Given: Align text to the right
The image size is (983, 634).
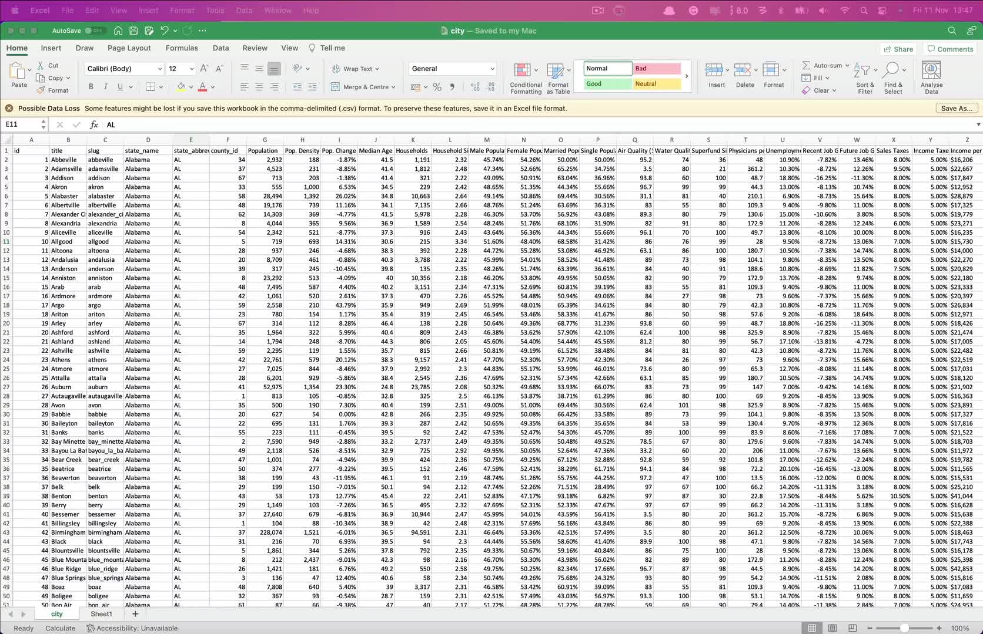Looking at the screenshot, I should pyautogui.click(x=274, y=87).
